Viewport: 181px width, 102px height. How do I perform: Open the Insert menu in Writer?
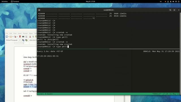tap(20, 33)
